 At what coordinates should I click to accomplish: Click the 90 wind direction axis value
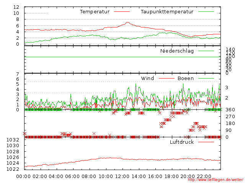tap(229, 130)
